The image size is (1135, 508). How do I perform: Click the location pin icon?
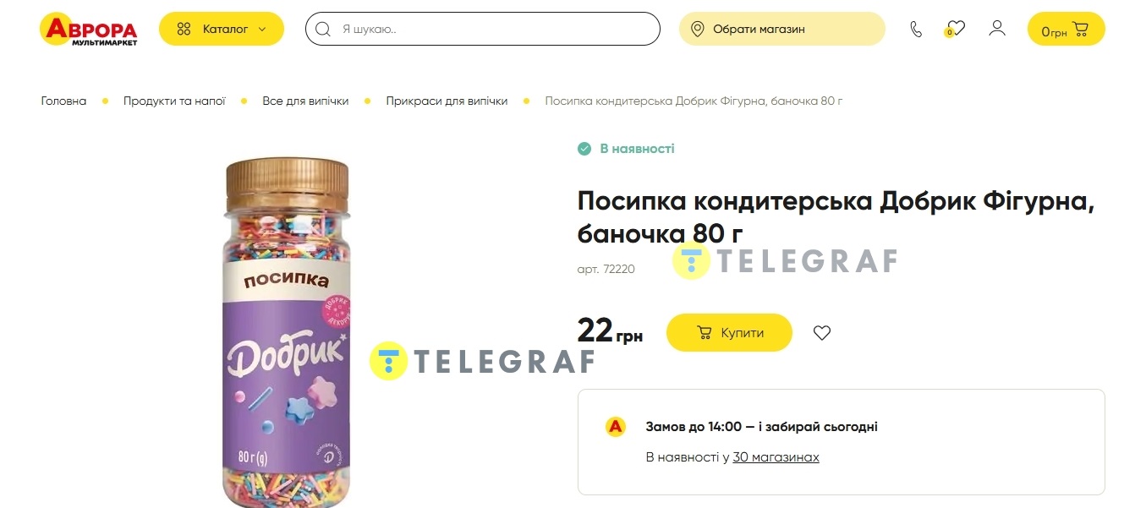pyautogui.click(x=697, y=30)
